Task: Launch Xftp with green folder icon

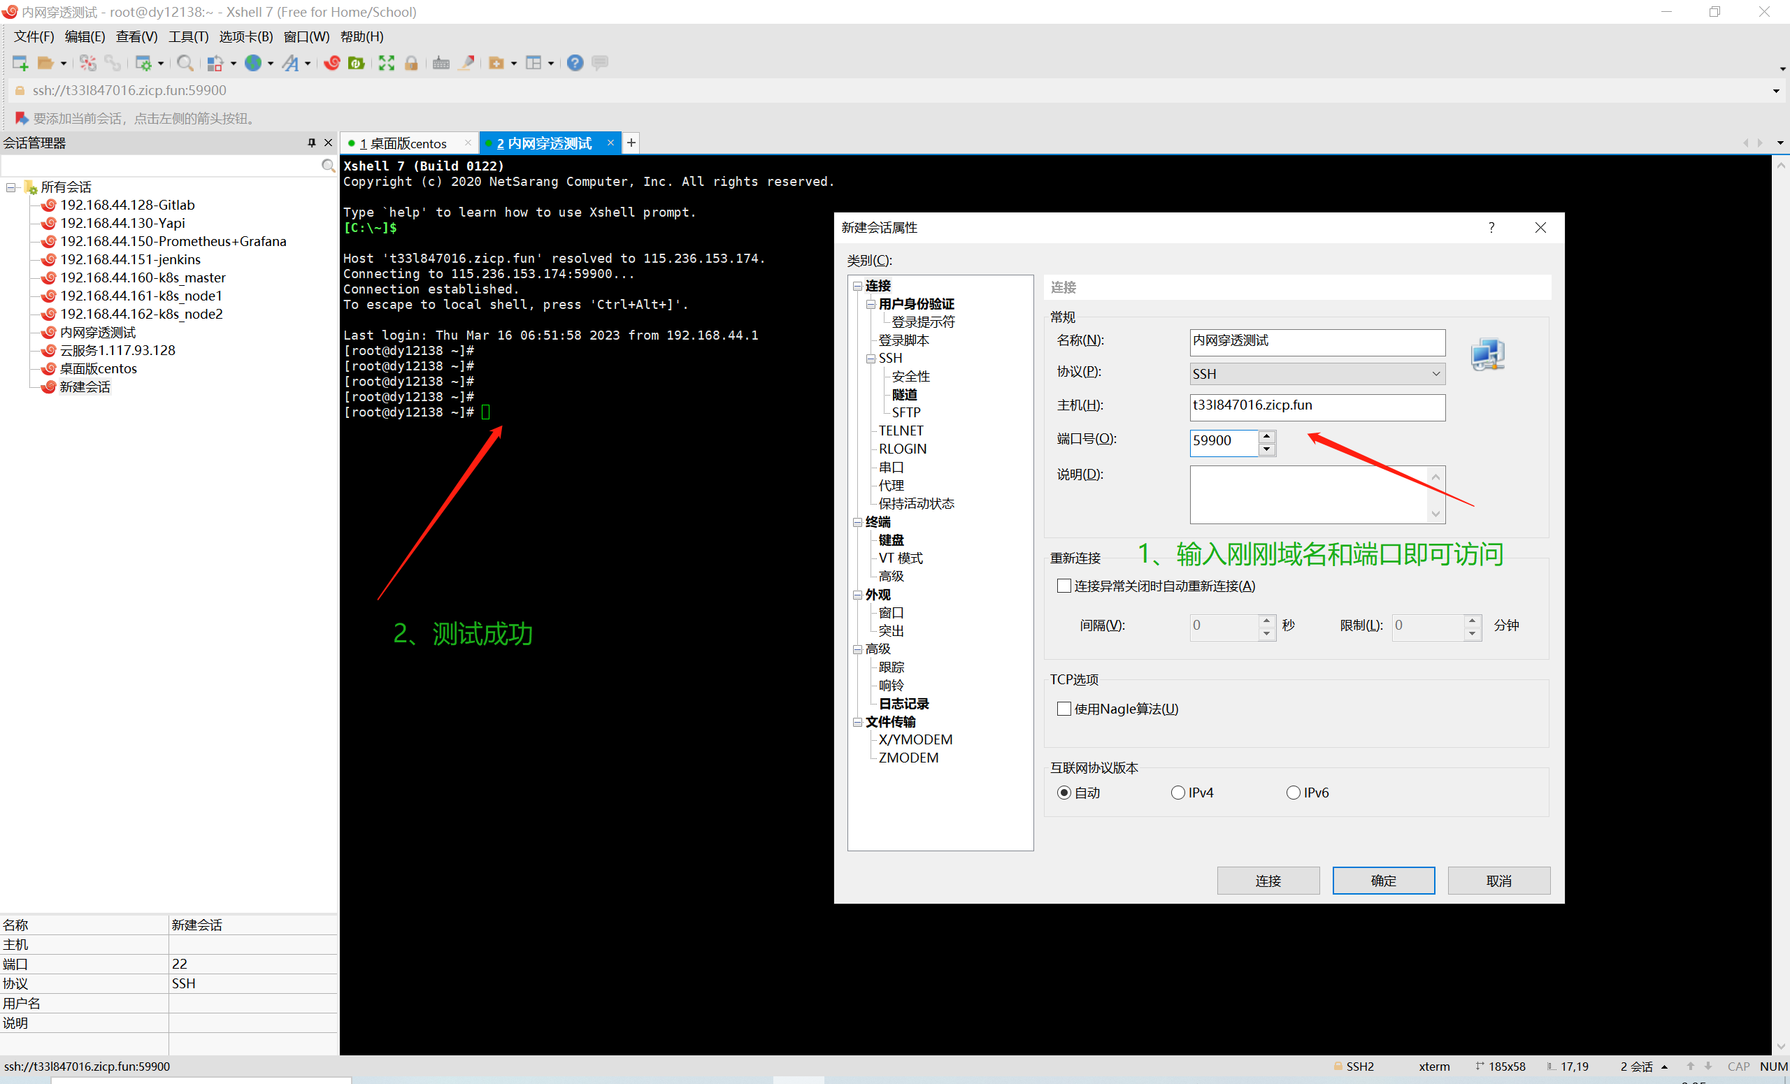Action: point(357,63)
